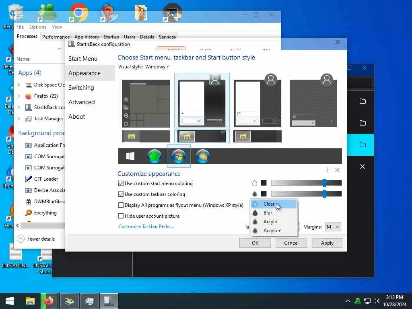Check Hide user account picture
This screenshot has height=309, width=412.
121,216
